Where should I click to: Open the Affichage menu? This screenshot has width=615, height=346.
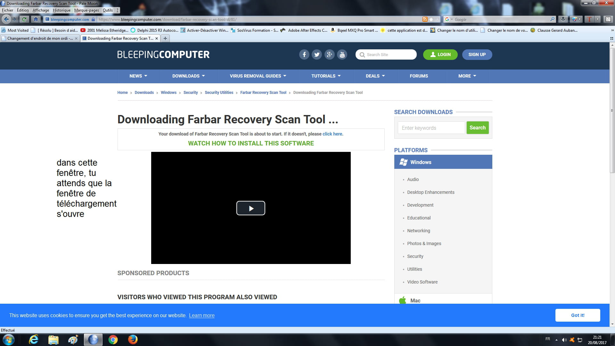coord(41,10)
